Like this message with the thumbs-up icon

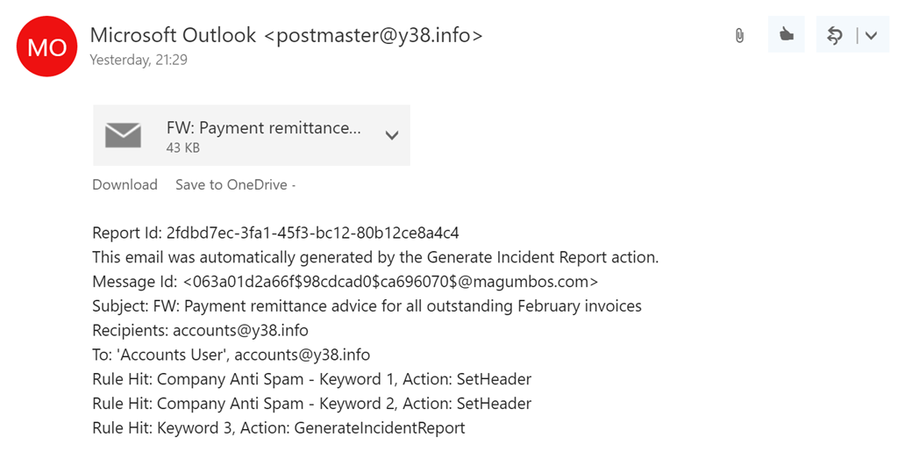[786, 35]
